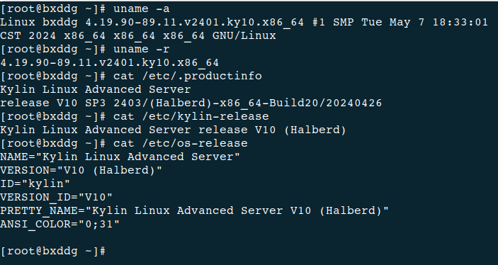Click the "CST 2024 x86_64" output line
The width and height of the screenshot is (498, 265).
[138, 35]
